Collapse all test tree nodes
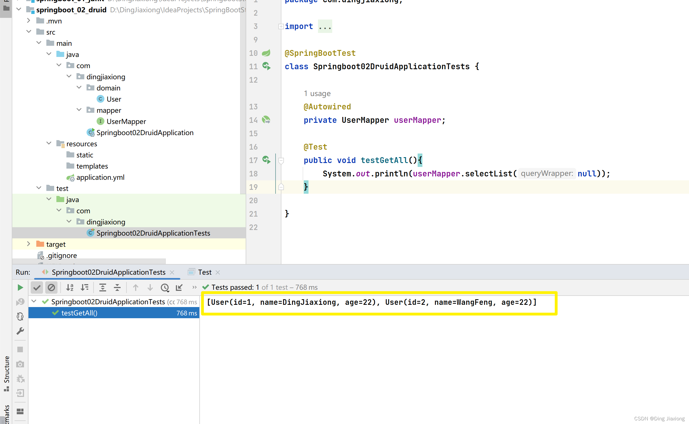This screenshot has height=424, width=689. (117, 288)
